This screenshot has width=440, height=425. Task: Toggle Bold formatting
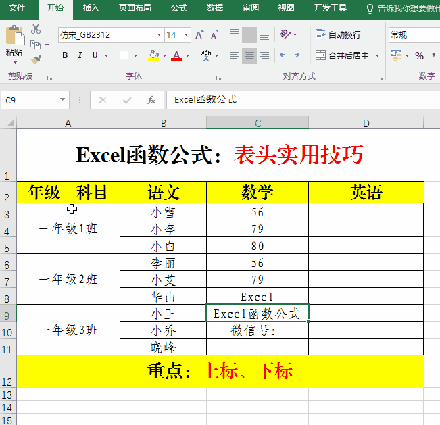coord(65,55)
